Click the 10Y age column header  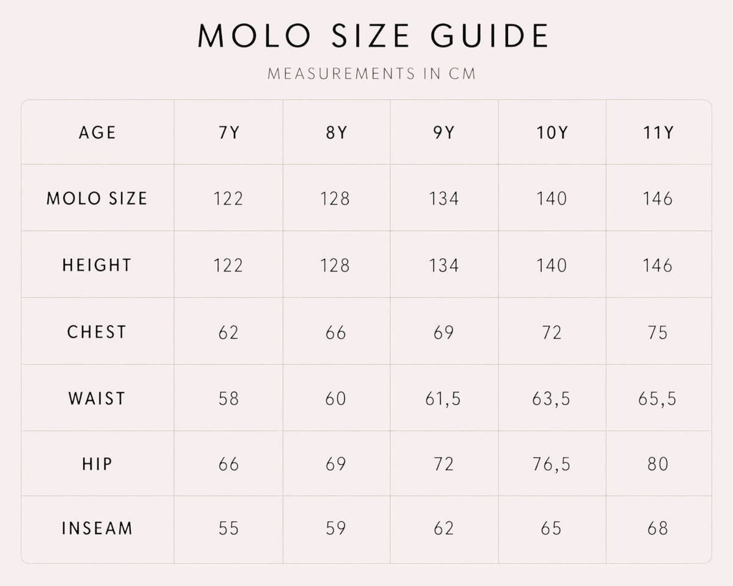[552, 132]
